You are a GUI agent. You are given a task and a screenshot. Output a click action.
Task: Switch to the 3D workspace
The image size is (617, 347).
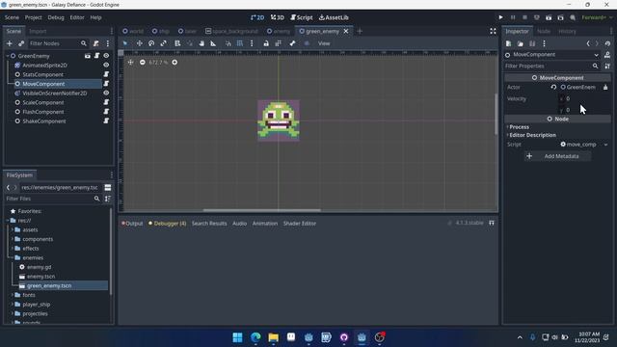tap(278, 17)
